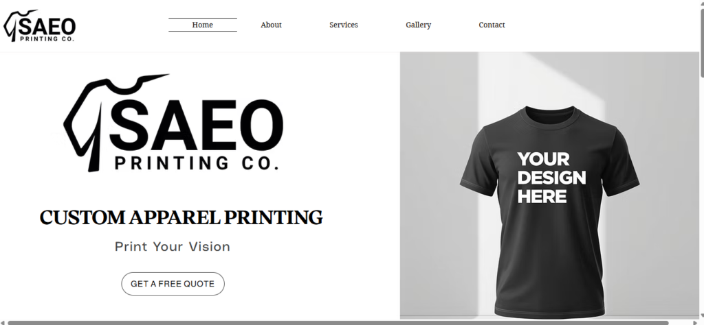Click the large SAEO lettering in the hero logo
Image resolution: width=704 pixels, height=325 pixels.
(196, 125)
